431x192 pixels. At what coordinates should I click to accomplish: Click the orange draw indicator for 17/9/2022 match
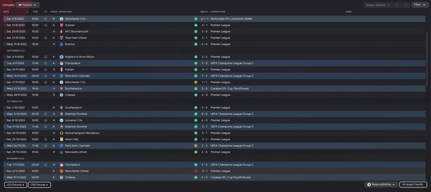point(196,82)
